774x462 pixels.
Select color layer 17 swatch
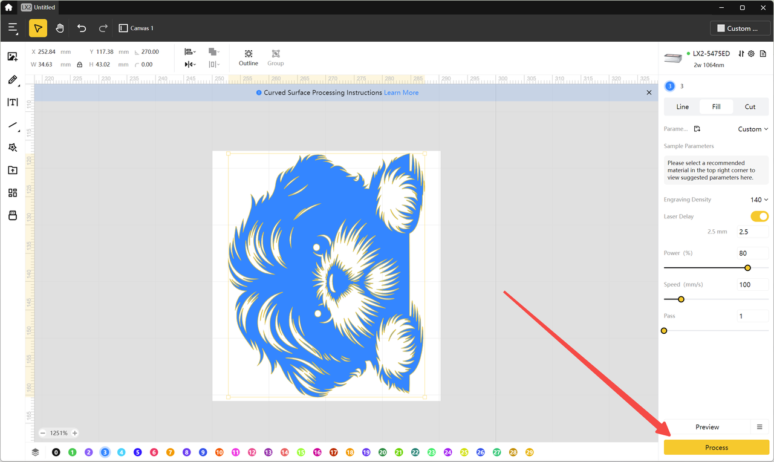pos(333,452)
